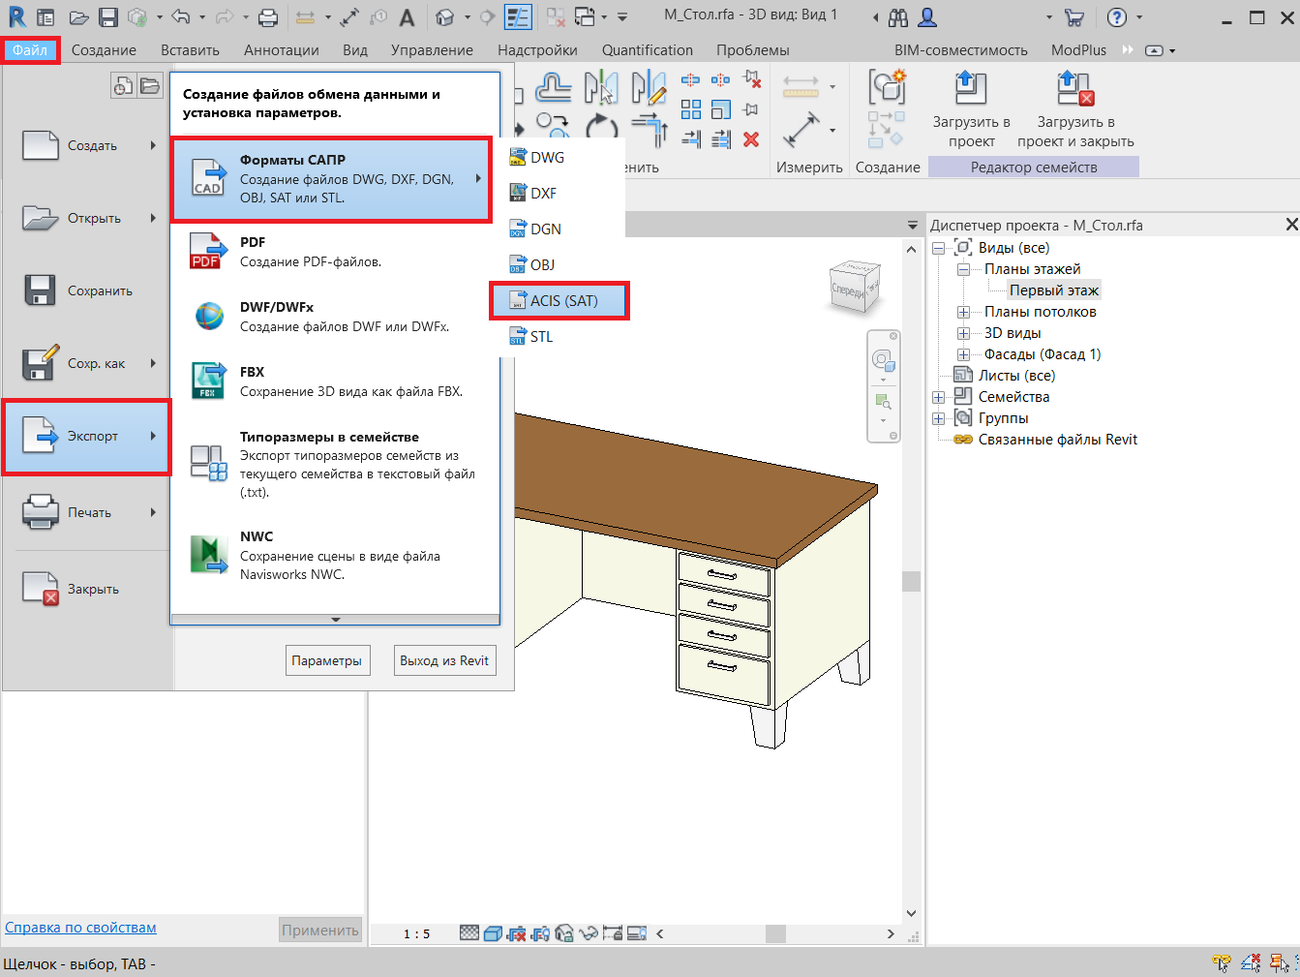Toggle the open documents list icon
The image size is (1300, 977).
tap(149, 86)
